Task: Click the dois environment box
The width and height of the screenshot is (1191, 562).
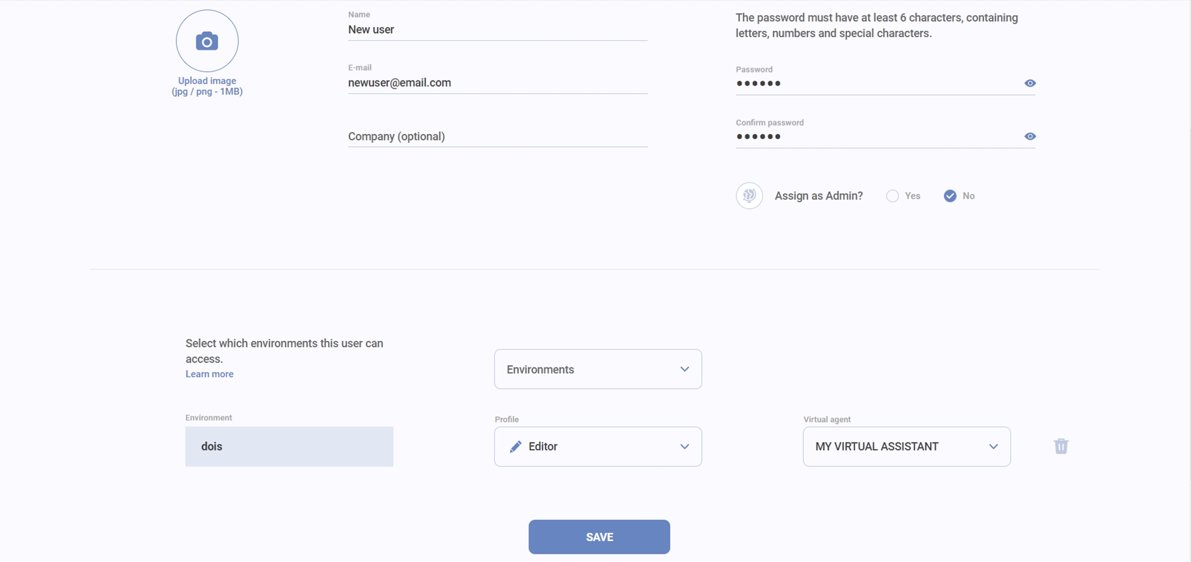Action: pos(289,447)
